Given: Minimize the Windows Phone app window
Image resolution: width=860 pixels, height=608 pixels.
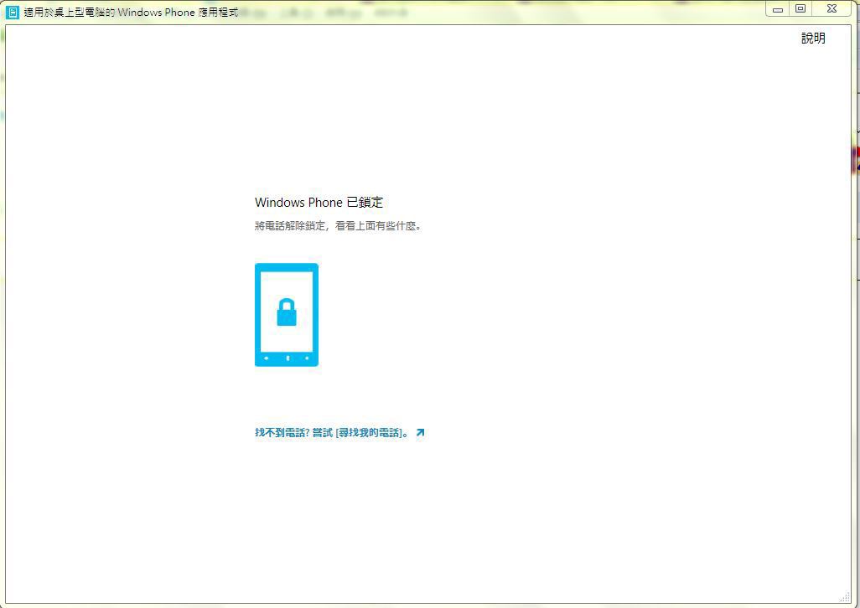Looking at the screenshot, I should click(x=778, y=8).
